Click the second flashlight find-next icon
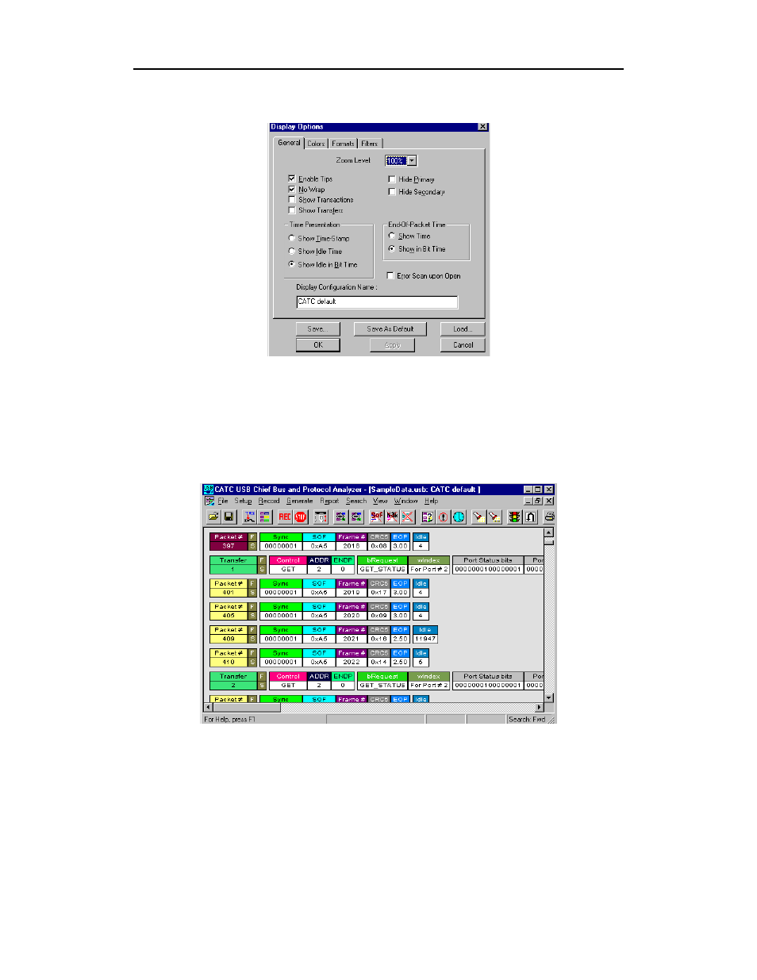757x980 pixels. coord(494,517)
